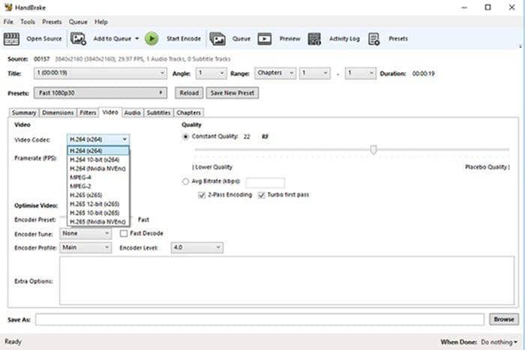Open the Queue menu
Viewport: 525px width, 350px height.
[78, 22]
